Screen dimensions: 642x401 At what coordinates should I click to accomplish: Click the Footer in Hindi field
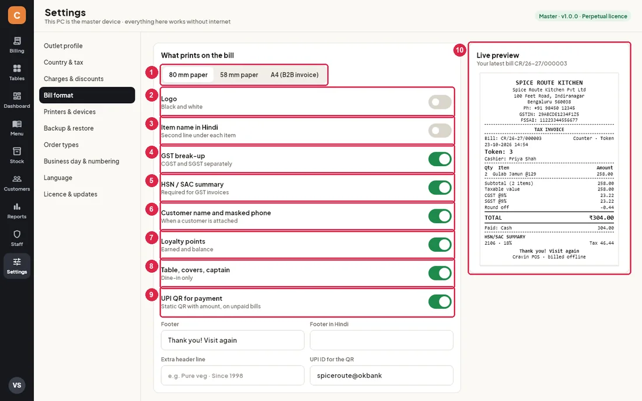point(382,340)
